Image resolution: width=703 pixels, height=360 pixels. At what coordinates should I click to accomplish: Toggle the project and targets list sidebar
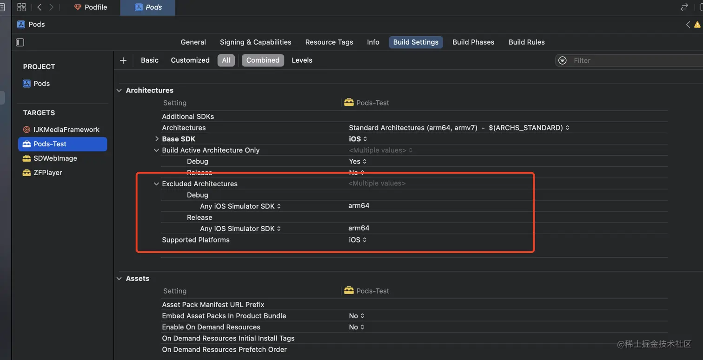click(20, 42)
